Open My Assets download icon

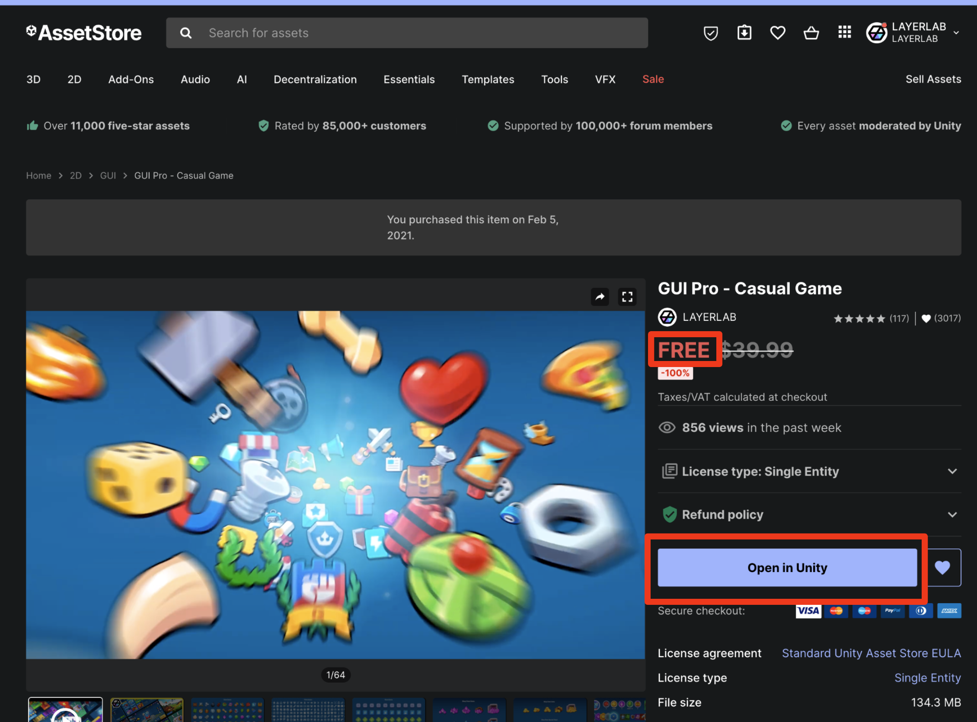pos(744,33)
